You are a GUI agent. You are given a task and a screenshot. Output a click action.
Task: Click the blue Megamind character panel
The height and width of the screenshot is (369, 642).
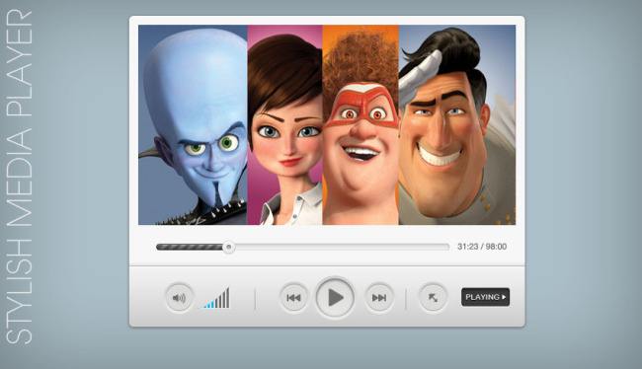[193, 124]
